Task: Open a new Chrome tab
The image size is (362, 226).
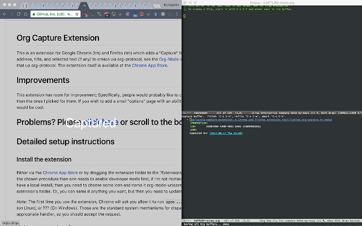Action: (157, 6)
